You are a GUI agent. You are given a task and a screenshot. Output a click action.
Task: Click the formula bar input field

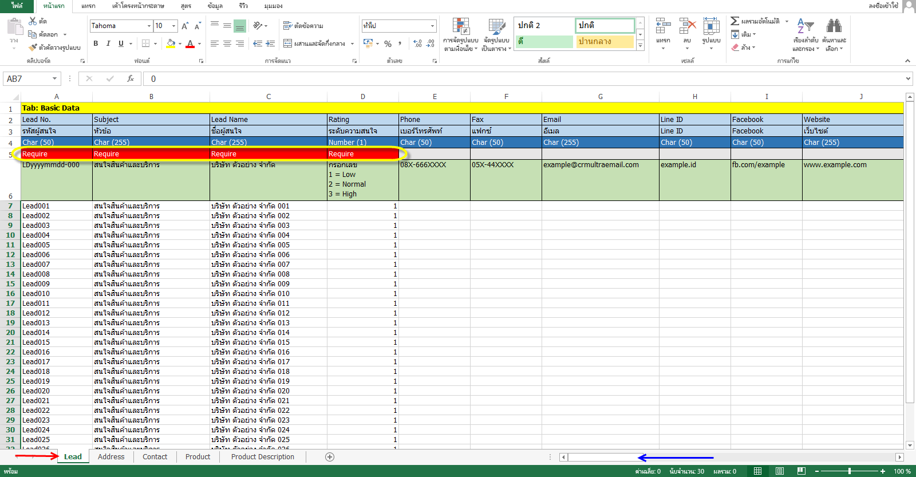[x=515, y=79]
